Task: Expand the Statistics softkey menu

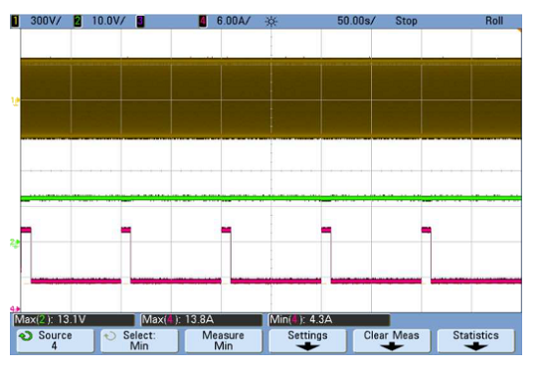Action: pyautogui.click(x=475, y=340)
